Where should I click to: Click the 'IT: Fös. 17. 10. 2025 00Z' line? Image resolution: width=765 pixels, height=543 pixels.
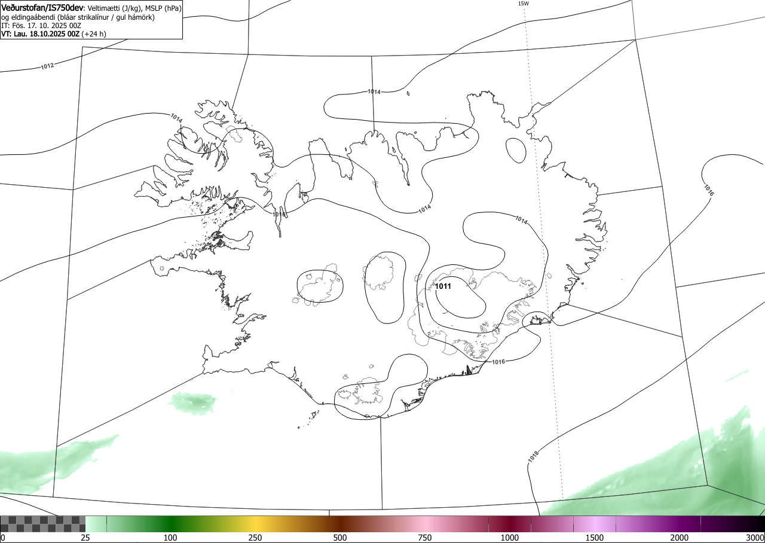[41, 26]
